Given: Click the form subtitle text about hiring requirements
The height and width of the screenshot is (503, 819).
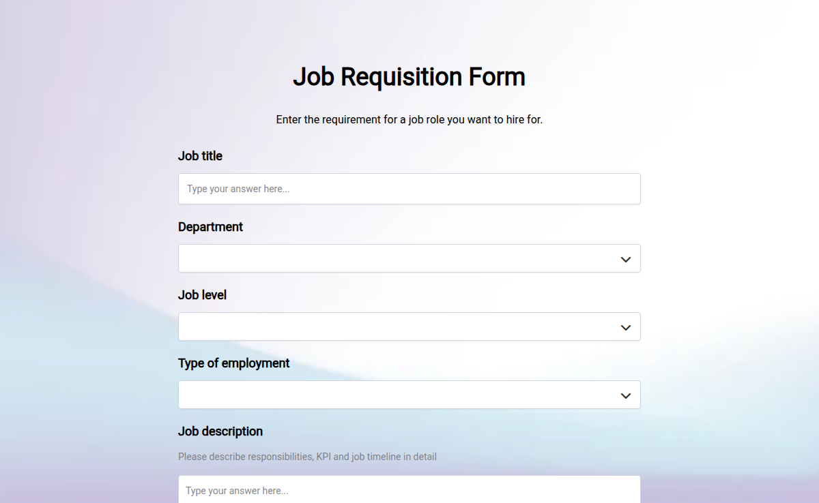Looking at the screenshot, I should [409, 119].
